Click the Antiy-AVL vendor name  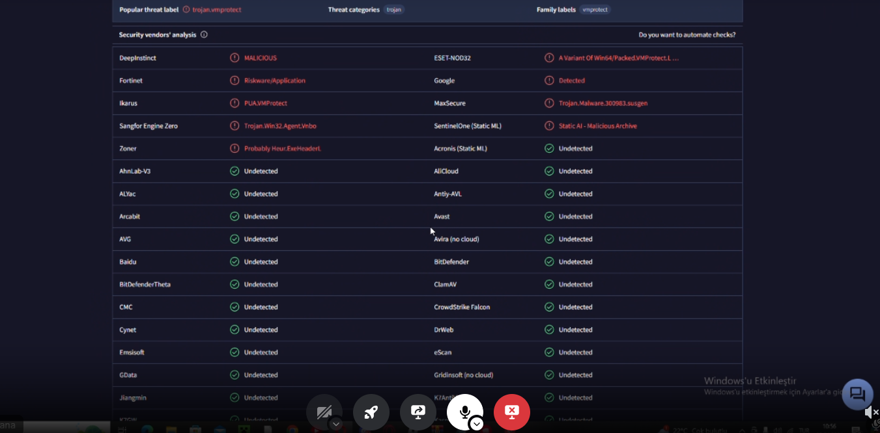click(x=447, y=194)
